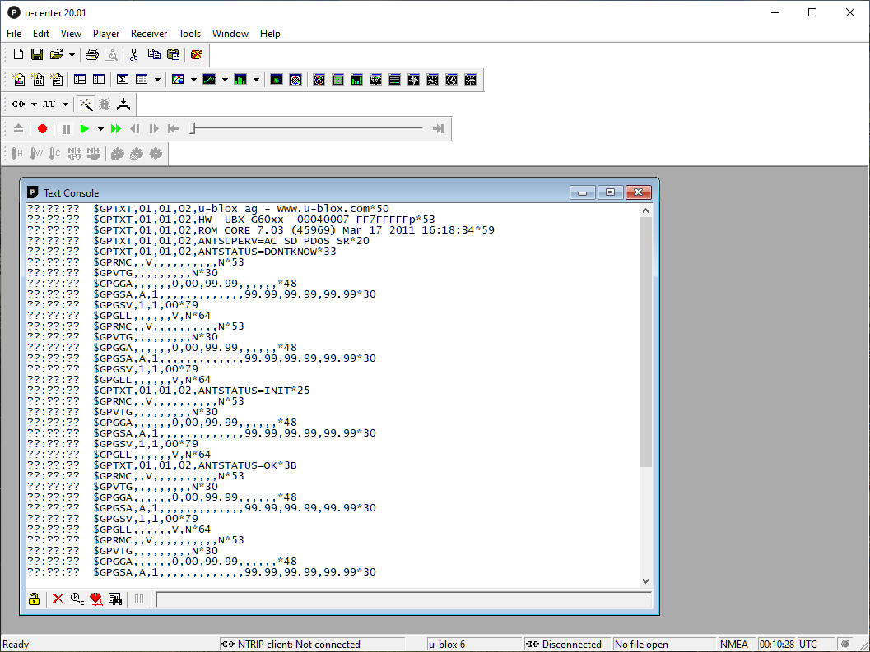Screen dimensions: 870x652
Task: Click the filter input field in Text Console
Action: 404,599
